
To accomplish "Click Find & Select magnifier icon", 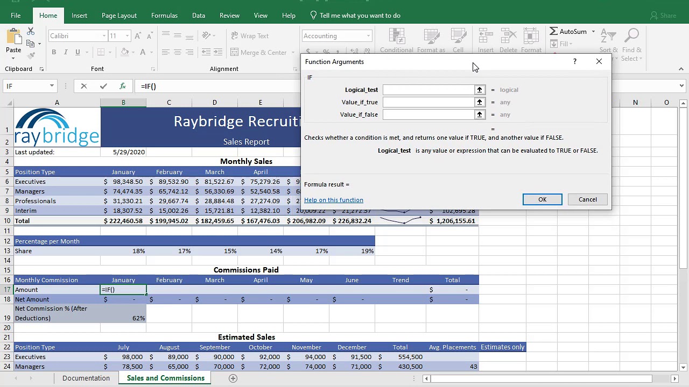I will coord(632,37).
